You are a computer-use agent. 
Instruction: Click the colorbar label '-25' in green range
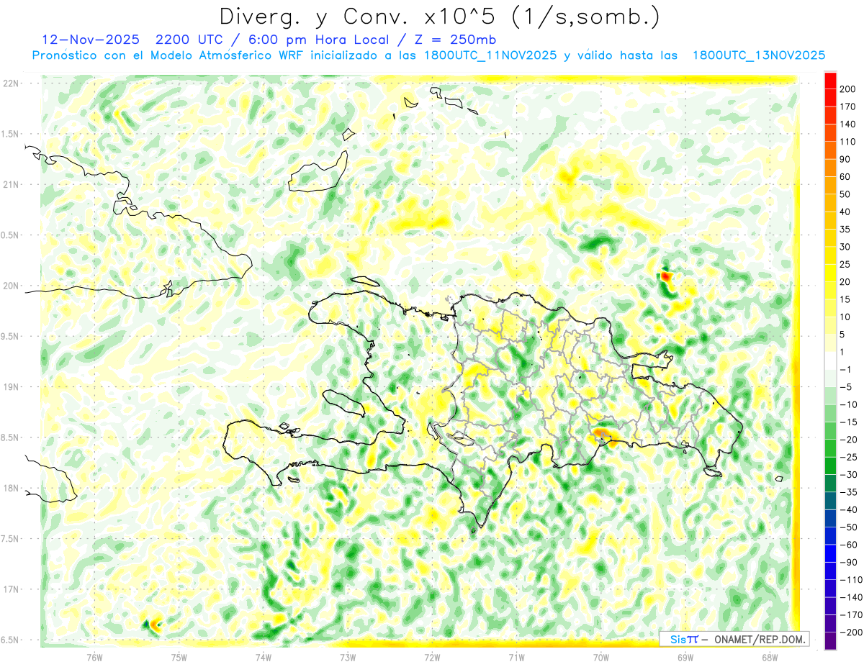tap(849, 457)
